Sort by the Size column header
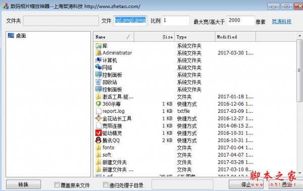The width and height of the screenshot is (303, 191). click(x=154, y=37)
